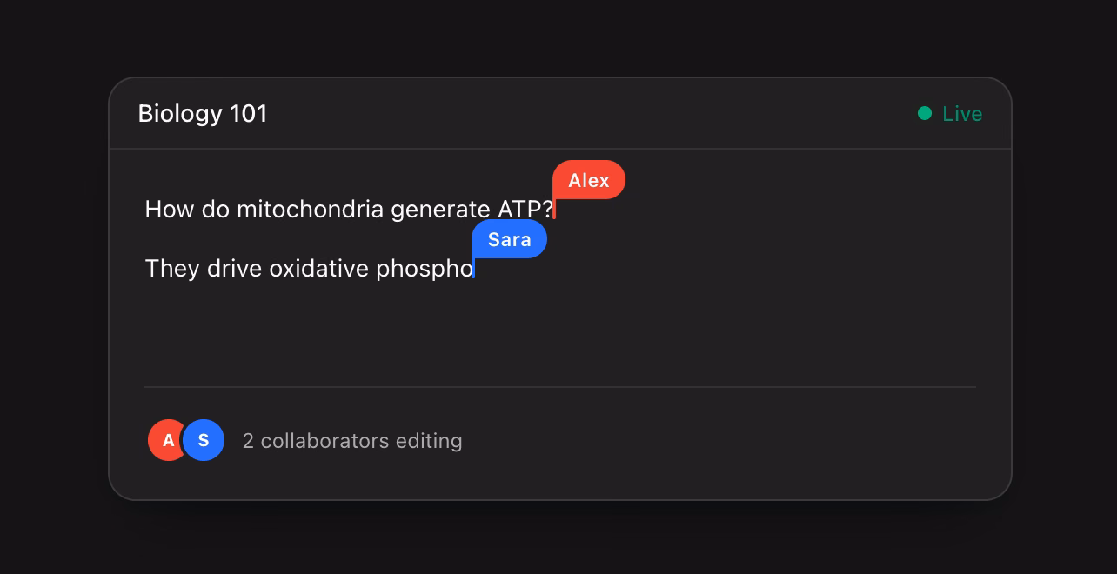
Task: Place cursor in the word oxidative
Action: [x=319, y=269]
